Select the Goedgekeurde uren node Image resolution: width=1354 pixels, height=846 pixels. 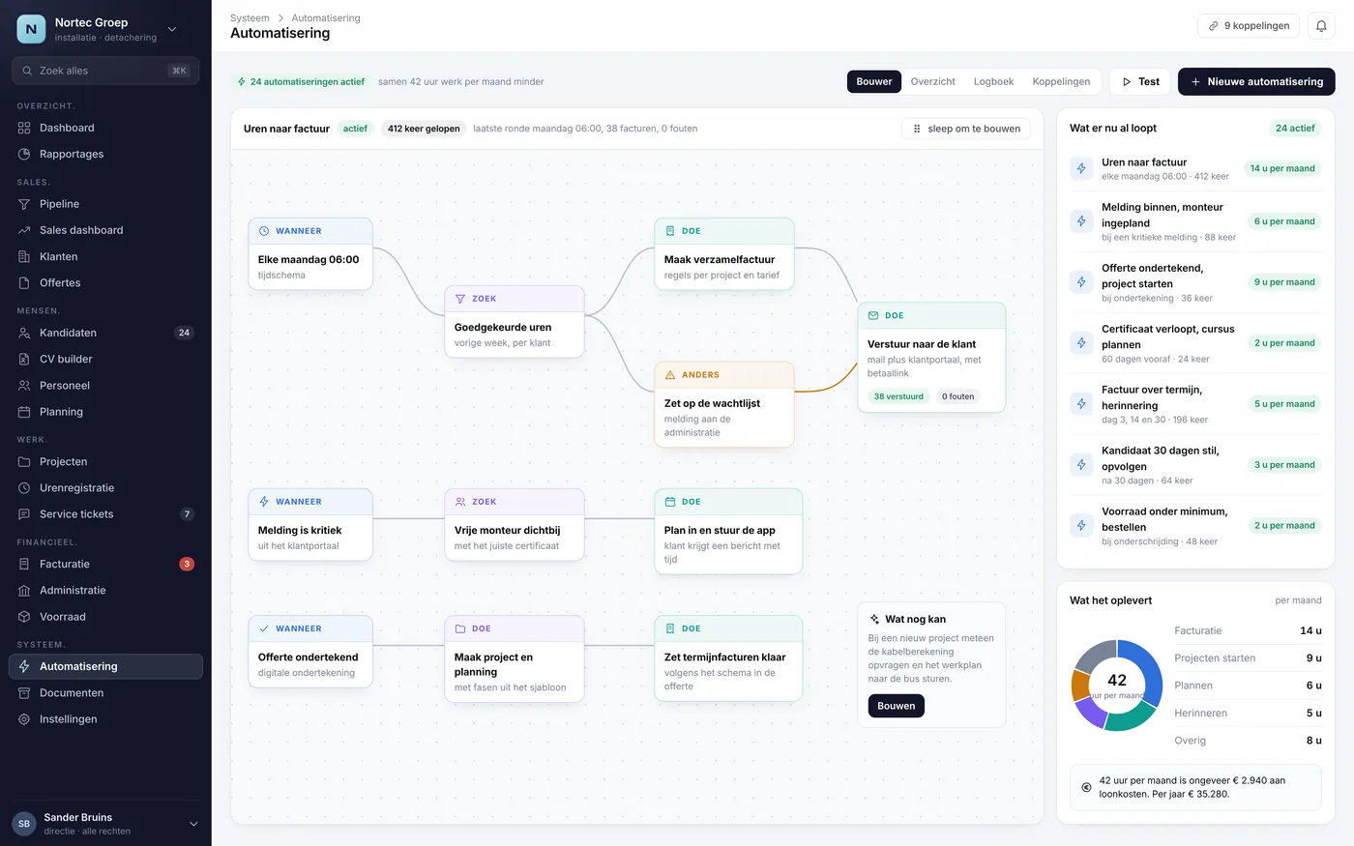pyautogui.click(x=515, y=322)
